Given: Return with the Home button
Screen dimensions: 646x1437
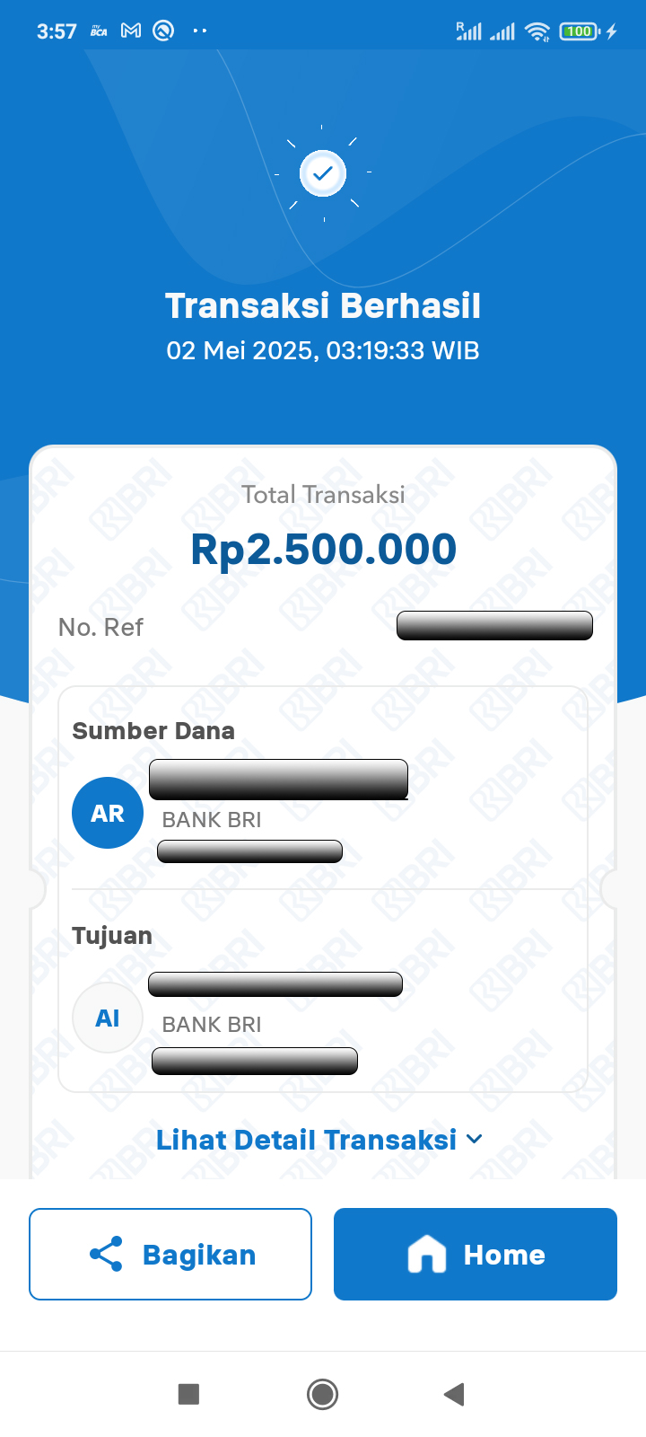Looking at the screenshot, I should tap(476, 1254).
